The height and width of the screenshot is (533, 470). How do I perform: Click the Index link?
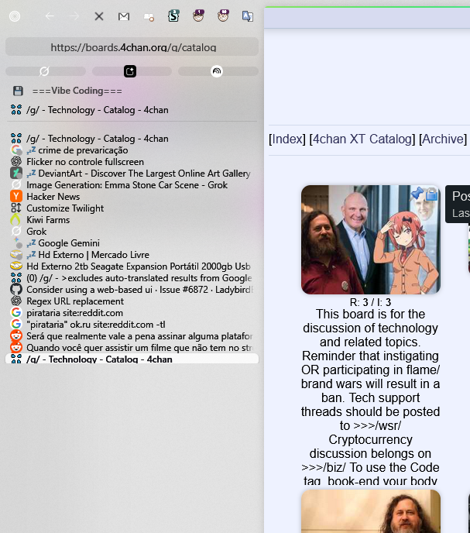point(287,139)
